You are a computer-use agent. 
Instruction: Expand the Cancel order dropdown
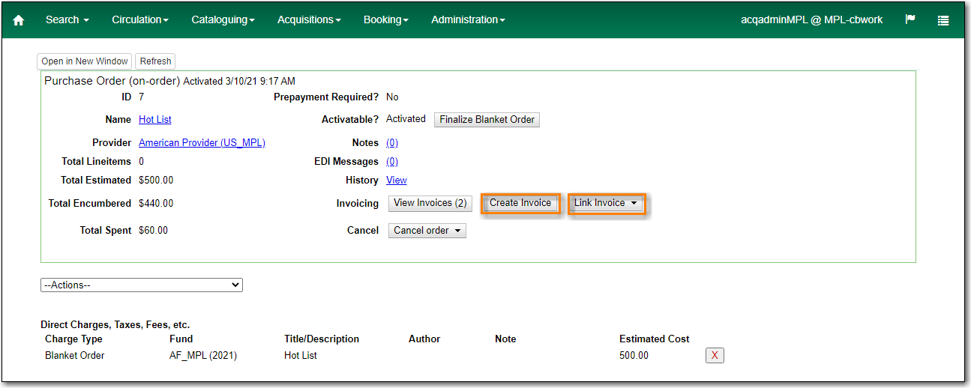427,231
